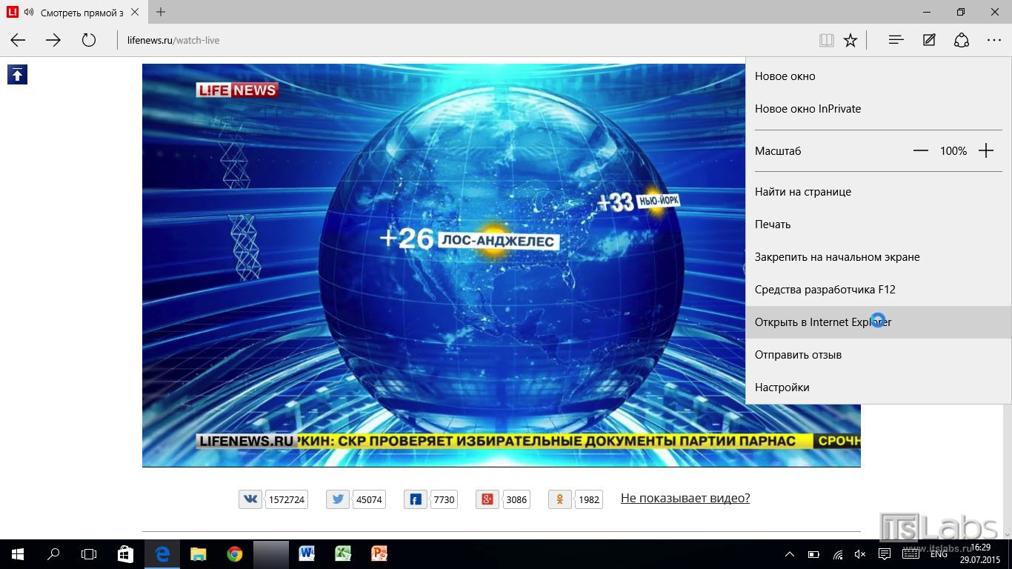
Task: Share on Google Plus icon
Action: click(x=487, y=499)
